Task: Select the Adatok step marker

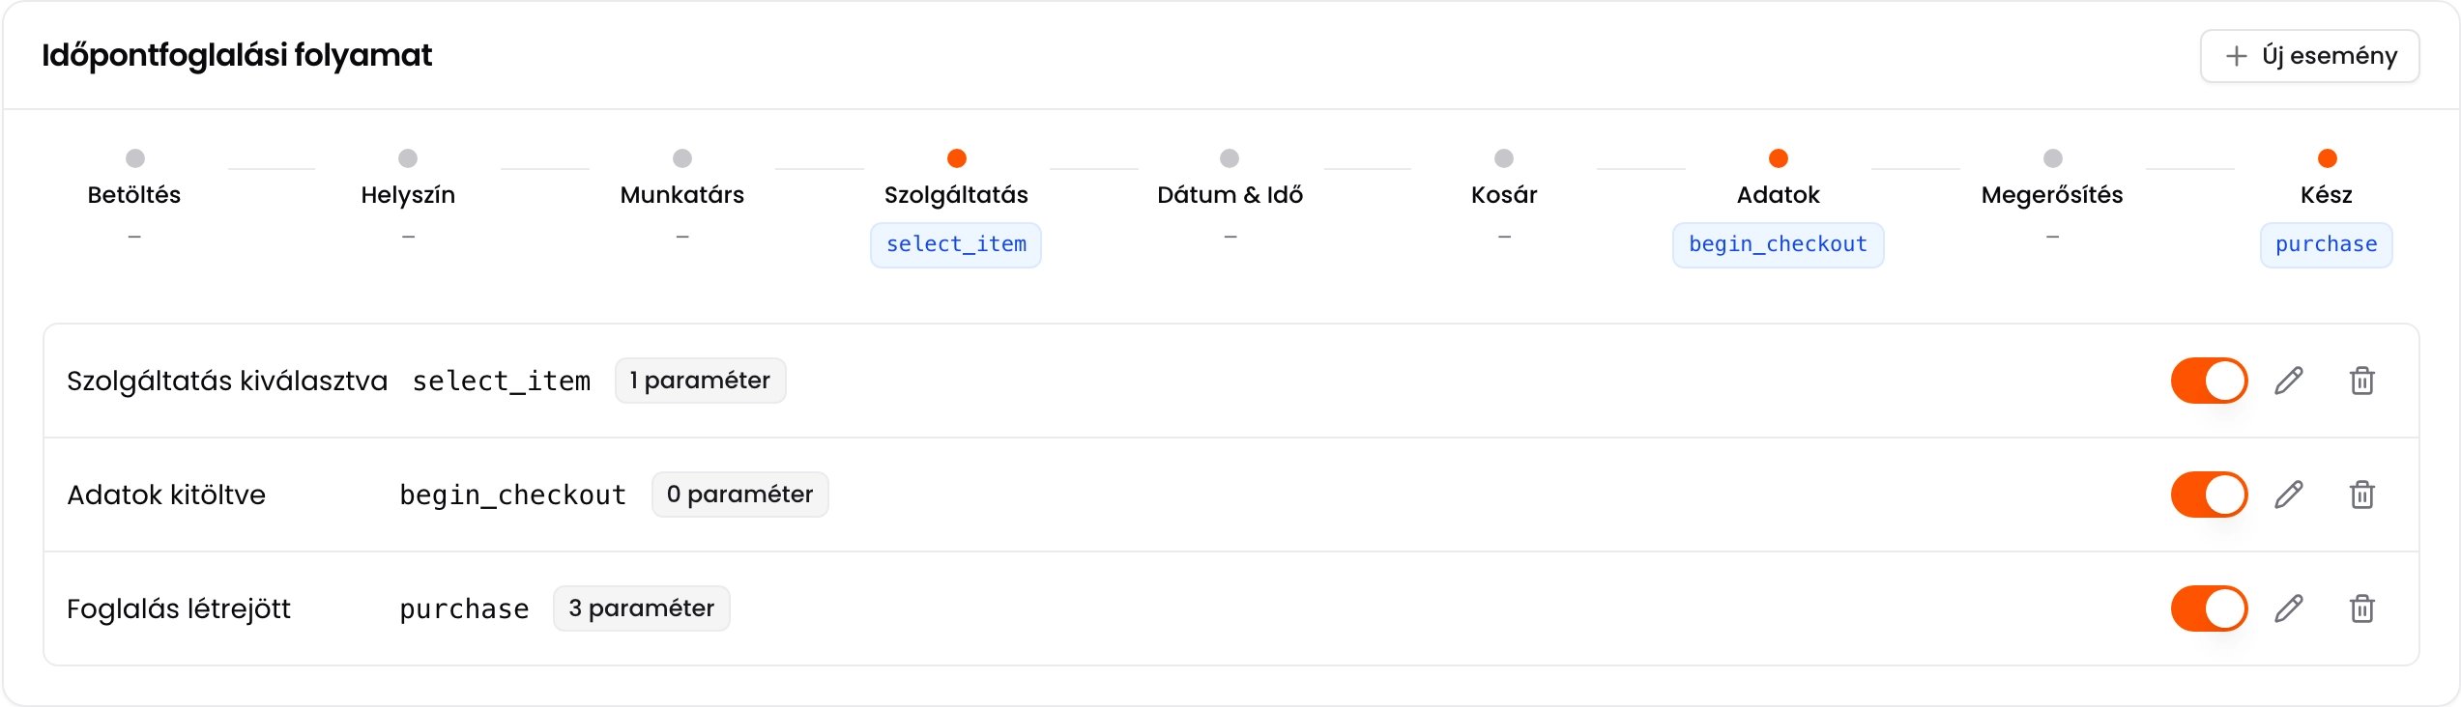Action: pos(1778,158)
